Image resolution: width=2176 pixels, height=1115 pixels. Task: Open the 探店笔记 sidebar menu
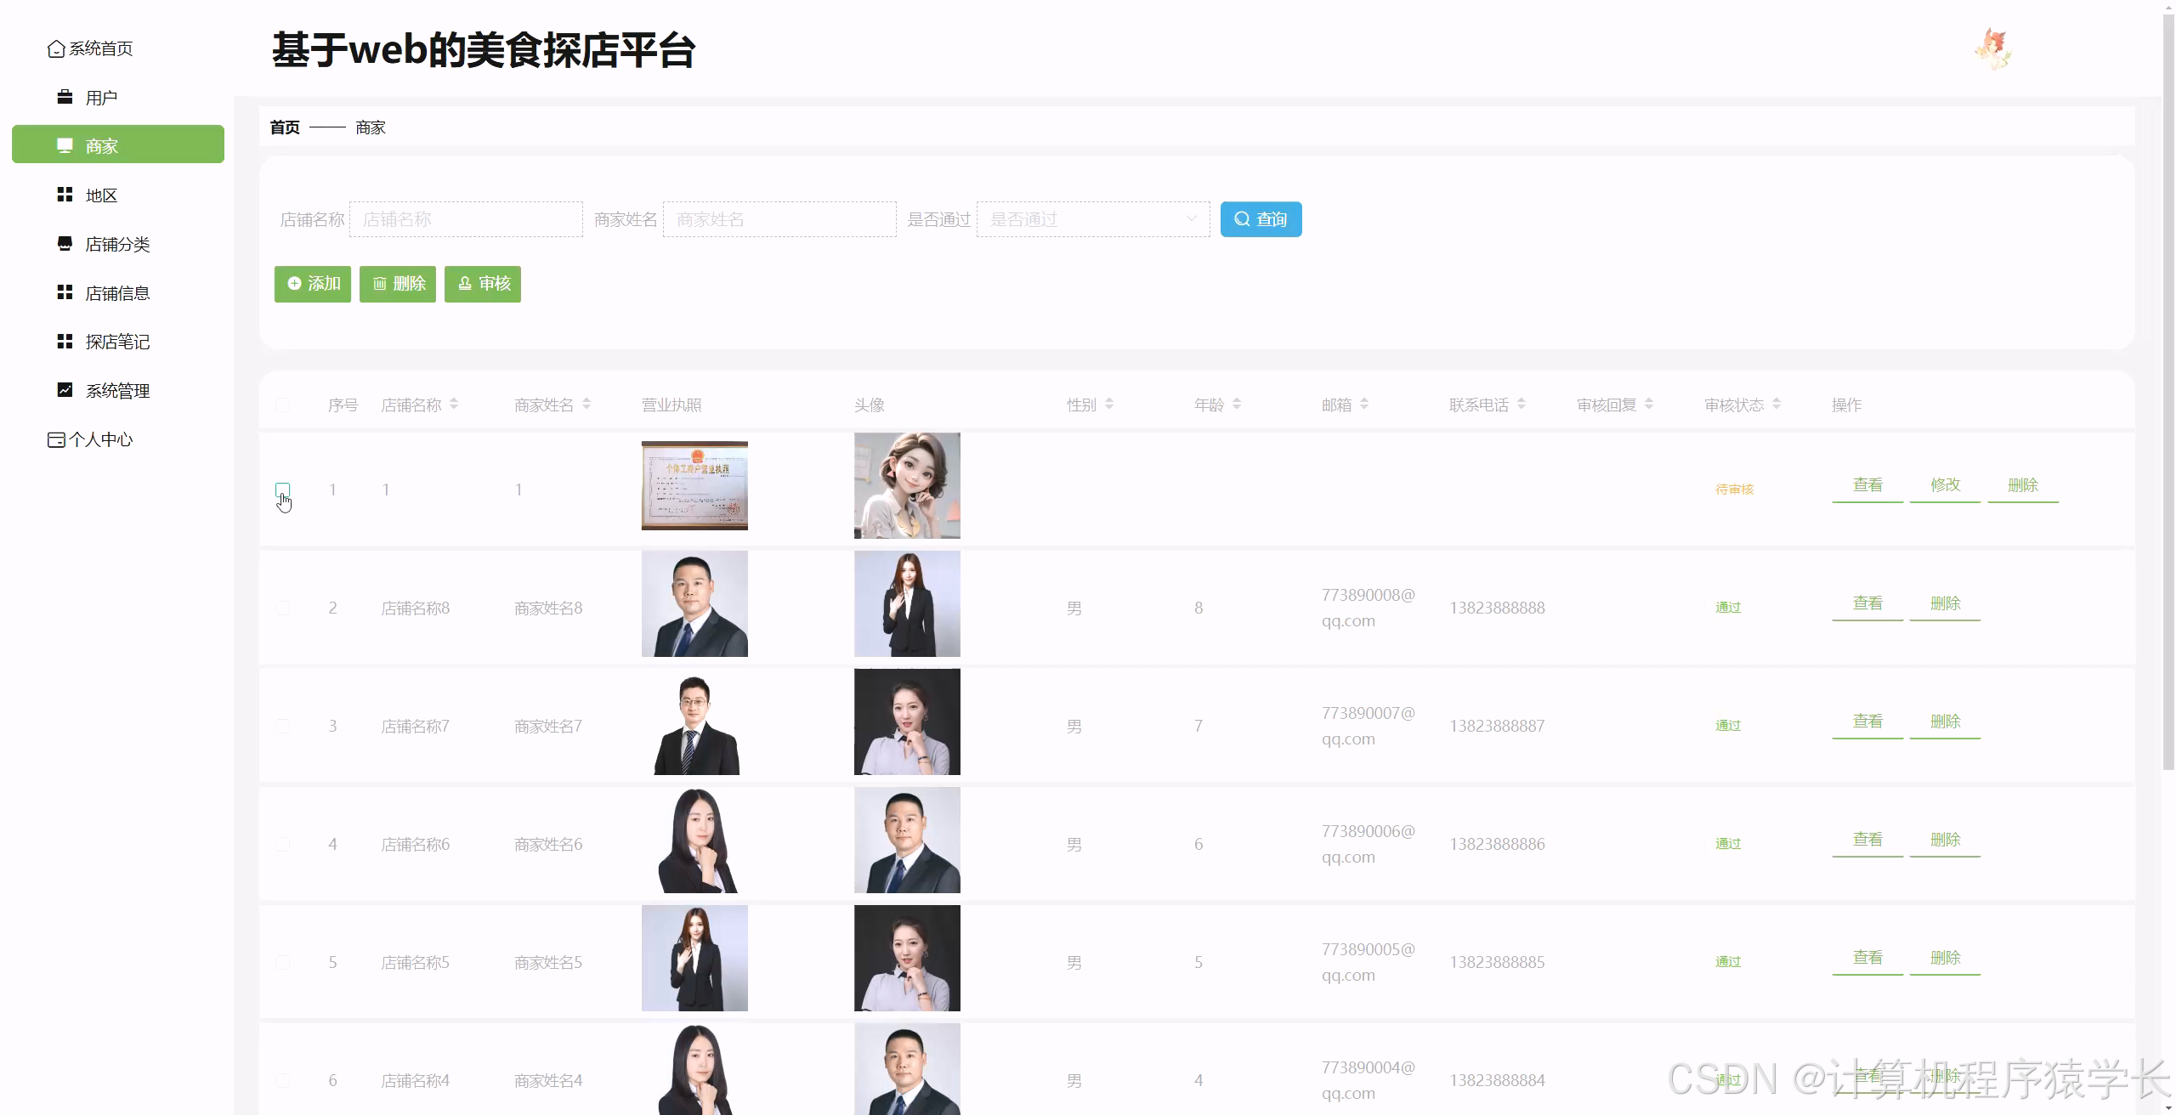(x=118, y=342)
